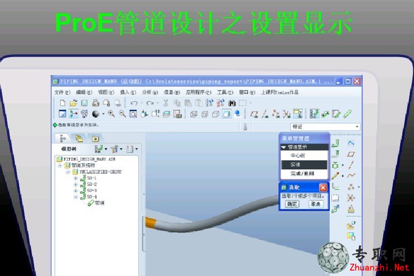Click the Undo arrow icon
Viewport: 414px width, 276px height.
(134, 103)
